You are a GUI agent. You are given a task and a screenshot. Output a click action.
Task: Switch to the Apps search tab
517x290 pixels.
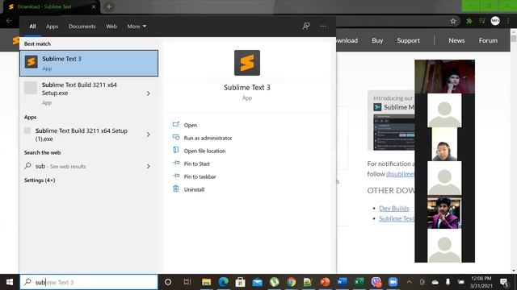[x=52, y=27]
